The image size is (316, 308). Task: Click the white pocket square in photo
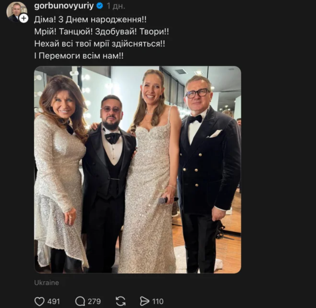tap(215, 133)
